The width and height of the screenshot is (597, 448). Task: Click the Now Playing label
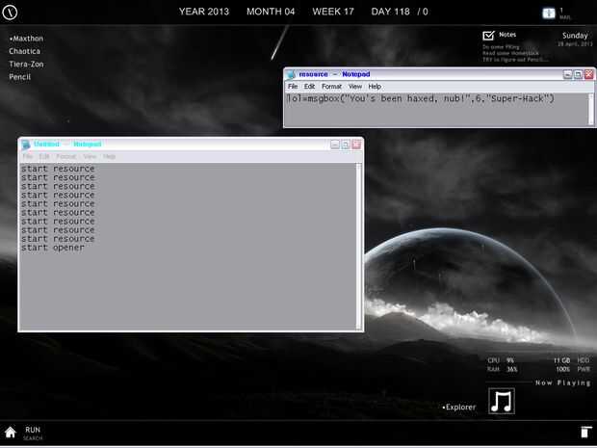pos(562,382)
